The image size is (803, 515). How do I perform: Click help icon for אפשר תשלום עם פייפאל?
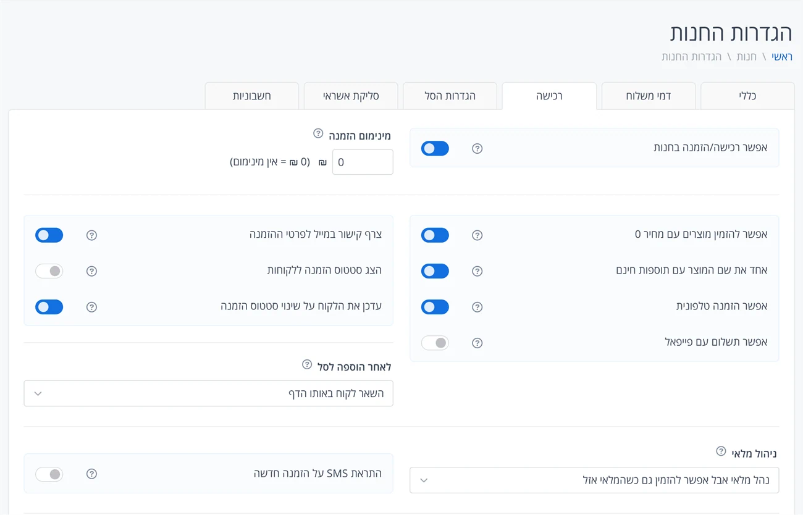(477, 343)
